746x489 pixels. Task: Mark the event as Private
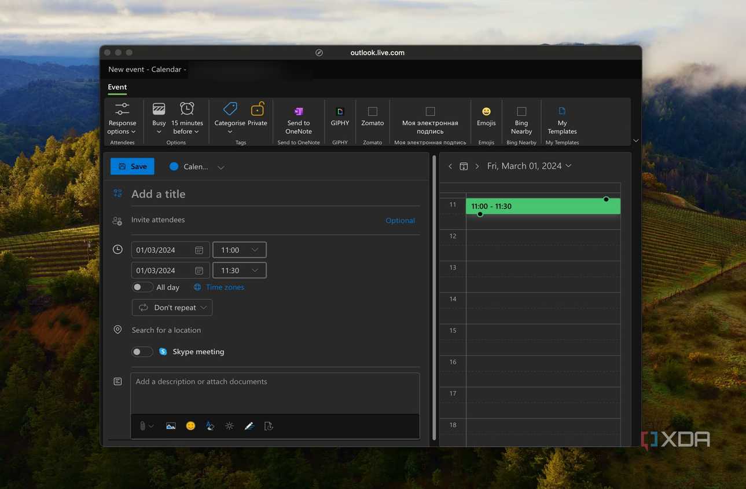click(258, 115)
